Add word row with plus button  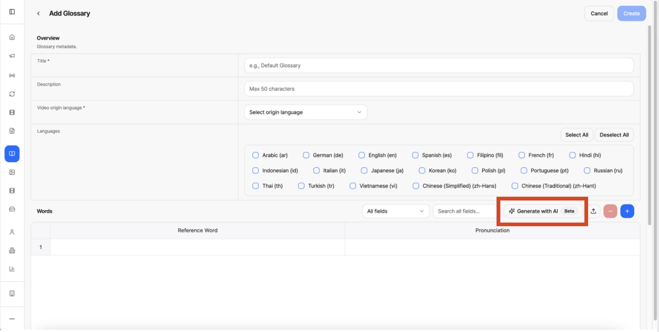627,211
